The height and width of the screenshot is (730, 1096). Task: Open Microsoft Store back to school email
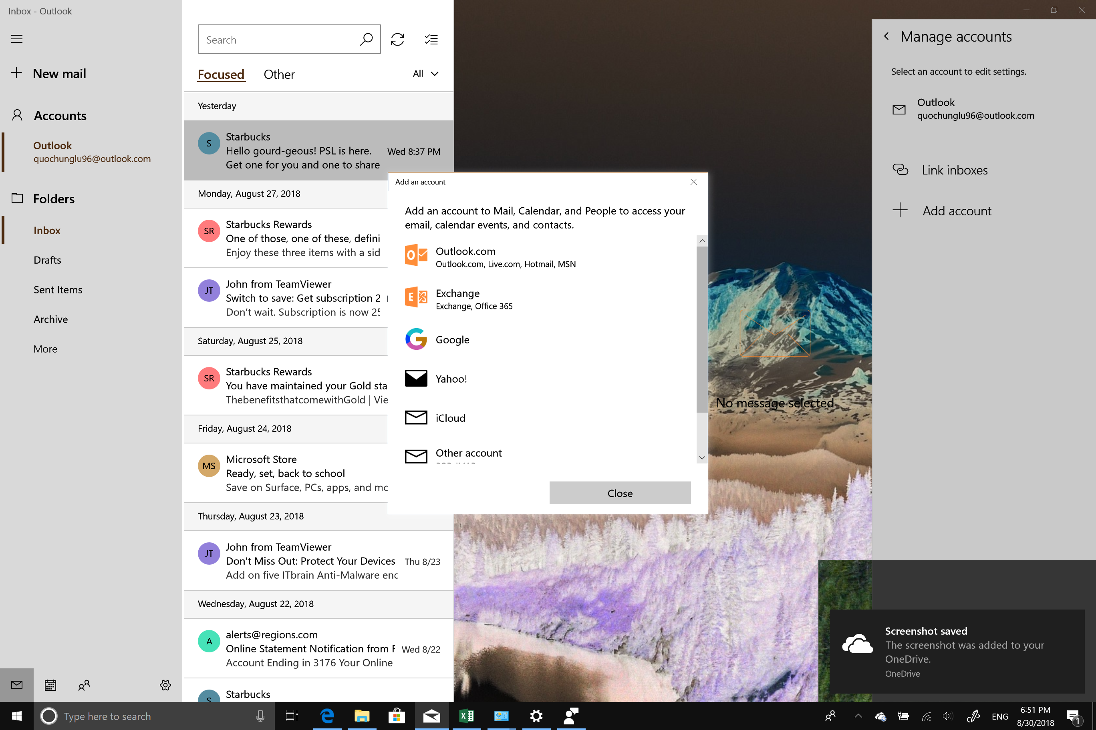(286, 473)
